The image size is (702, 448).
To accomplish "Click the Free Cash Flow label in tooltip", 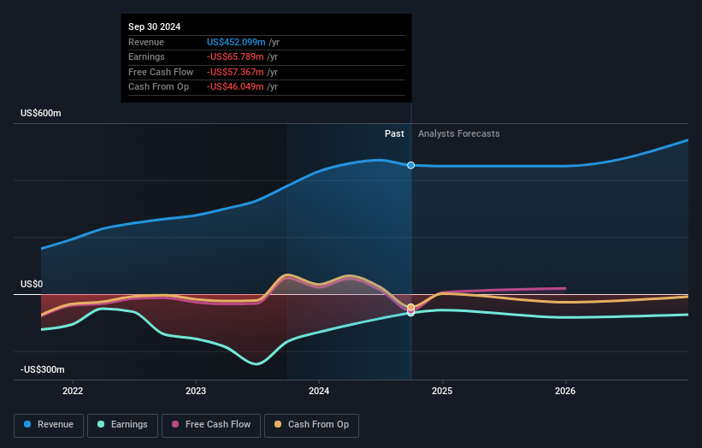I will (161, 72).
